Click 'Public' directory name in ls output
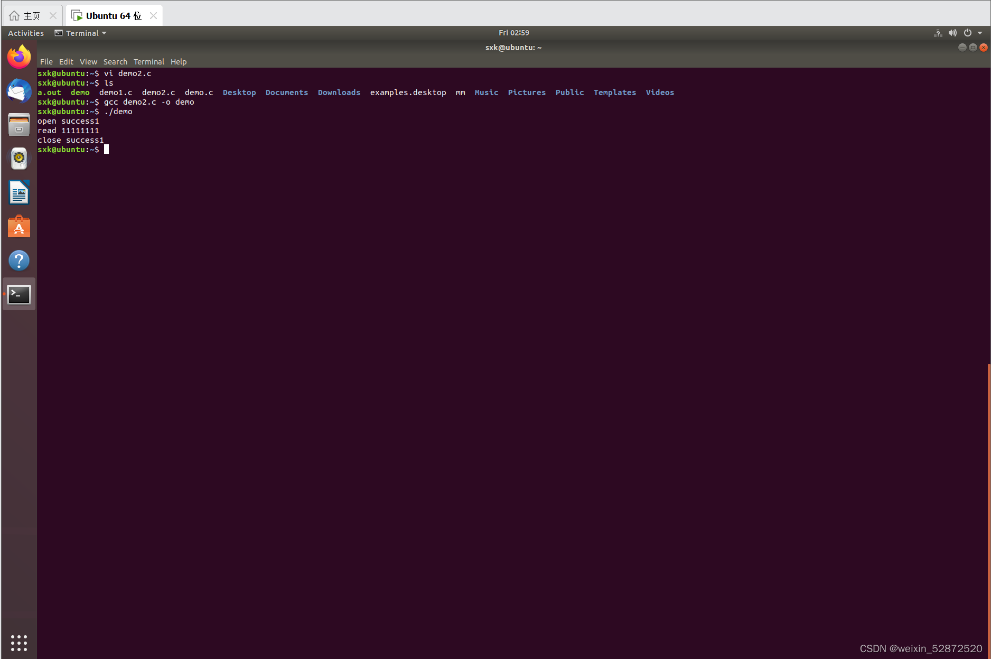 point(569,92)
